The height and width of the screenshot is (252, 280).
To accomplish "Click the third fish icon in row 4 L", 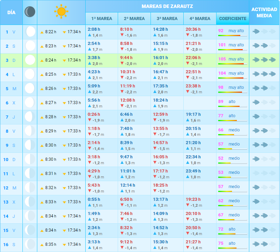I will coord(272,74).
